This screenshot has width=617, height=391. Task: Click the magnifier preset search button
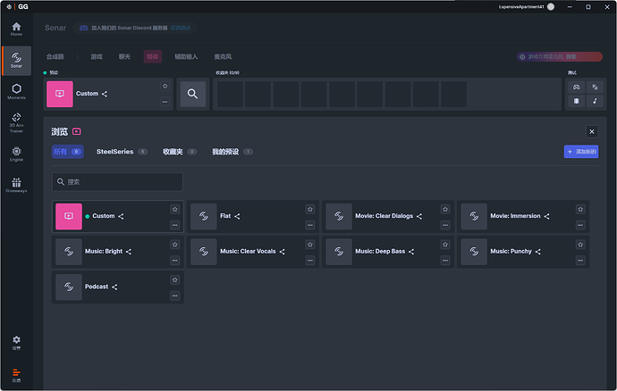[x=192, y=94]
